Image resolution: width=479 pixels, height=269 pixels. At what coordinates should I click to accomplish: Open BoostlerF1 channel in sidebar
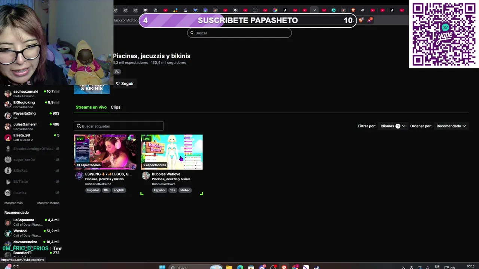pos(32,253)
